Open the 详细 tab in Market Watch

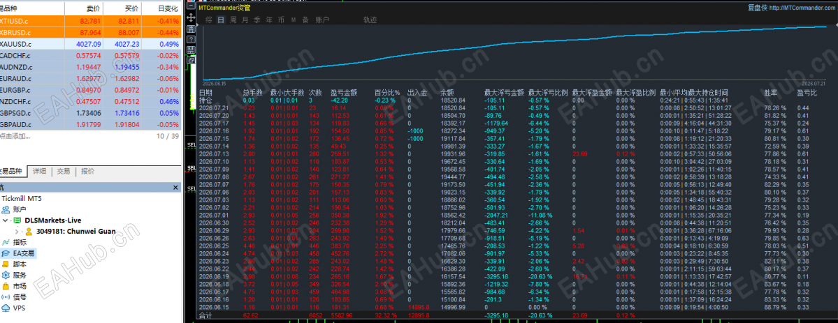pyautogui.click(x=39, y=172)
